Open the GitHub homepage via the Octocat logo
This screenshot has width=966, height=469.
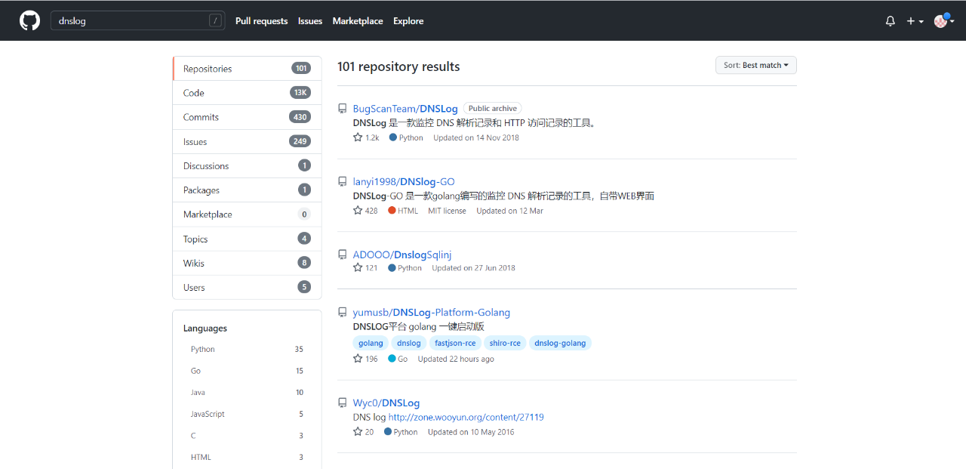(x=29, y=20)
